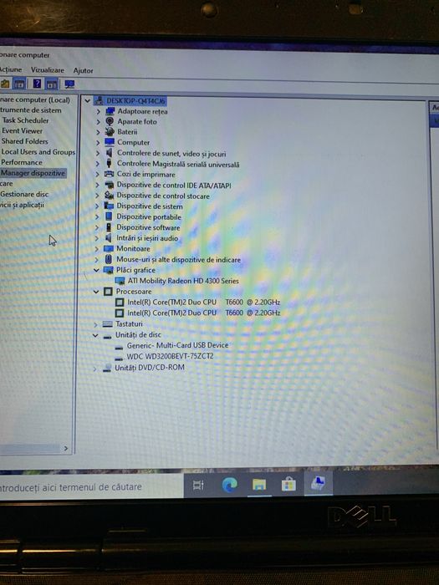Screen dimensions: 439x585
Task: Open File Explorer from the taskbar
Action: click(259, 485)
